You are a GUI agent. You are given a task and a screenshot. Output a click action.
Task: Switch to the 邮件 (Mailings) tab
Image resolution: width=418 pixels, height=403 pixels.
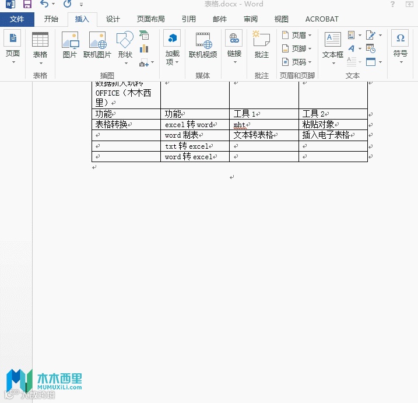coord(220,19)
